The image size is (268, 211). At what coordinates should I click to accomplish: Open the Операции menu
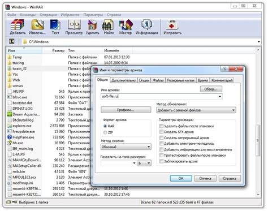[48, 15]
